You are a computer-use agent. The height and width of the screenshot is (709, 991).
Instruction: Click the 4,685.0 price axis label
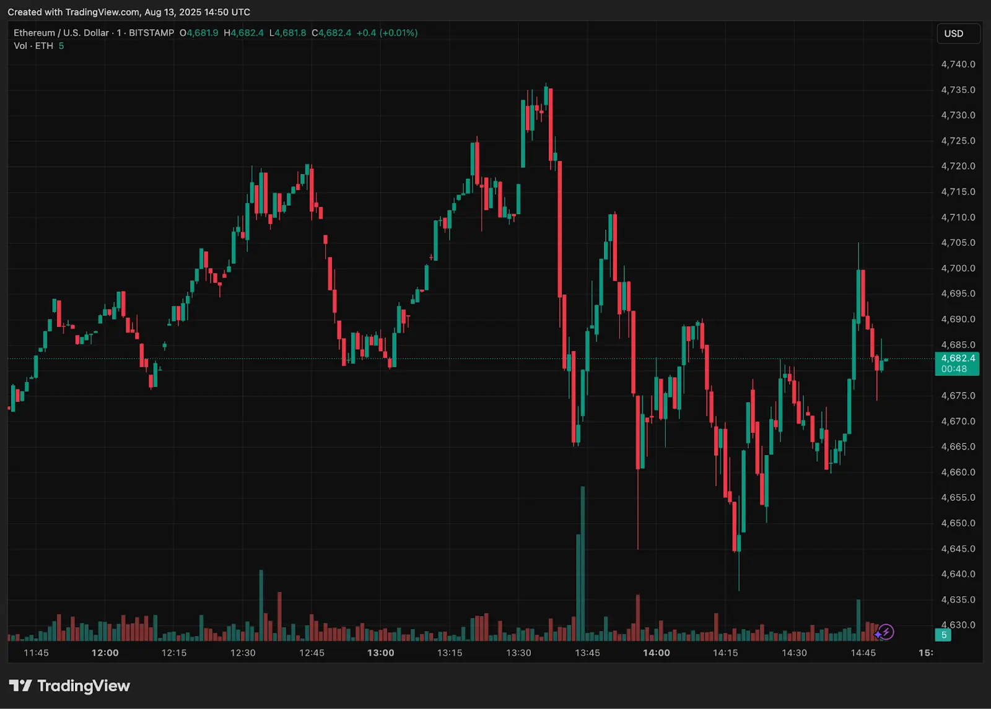pyautogui.click(x=958, y=345)
